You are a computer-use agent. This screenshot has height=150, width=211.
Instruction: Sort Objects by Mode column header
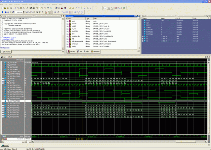tap(200, 18)
